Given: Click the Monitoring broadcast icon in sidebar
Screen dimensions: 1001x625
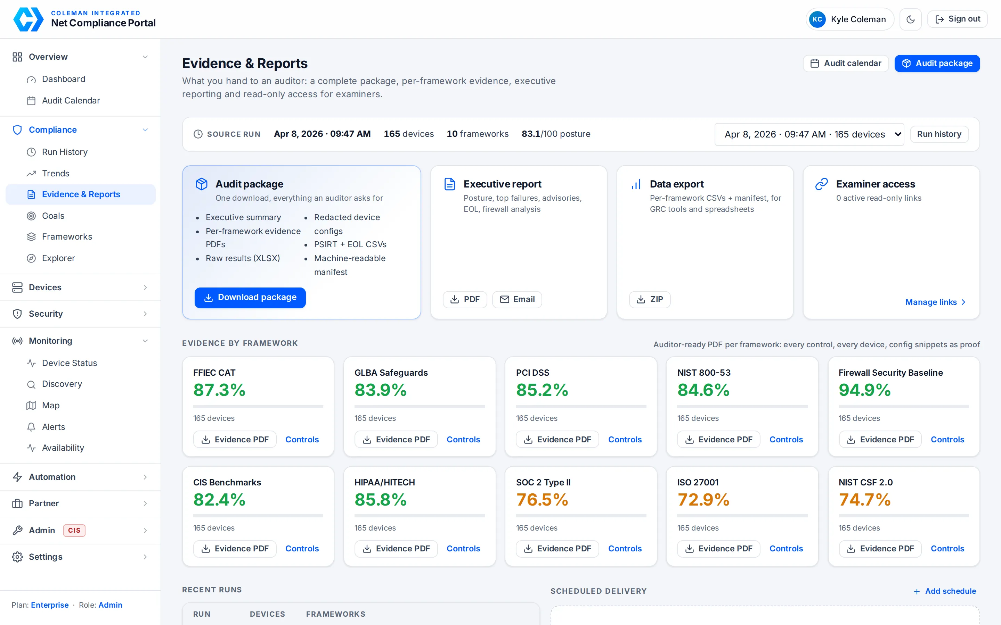Looking at the screenshot, I should pyautogui.click(x=17, y=341).
